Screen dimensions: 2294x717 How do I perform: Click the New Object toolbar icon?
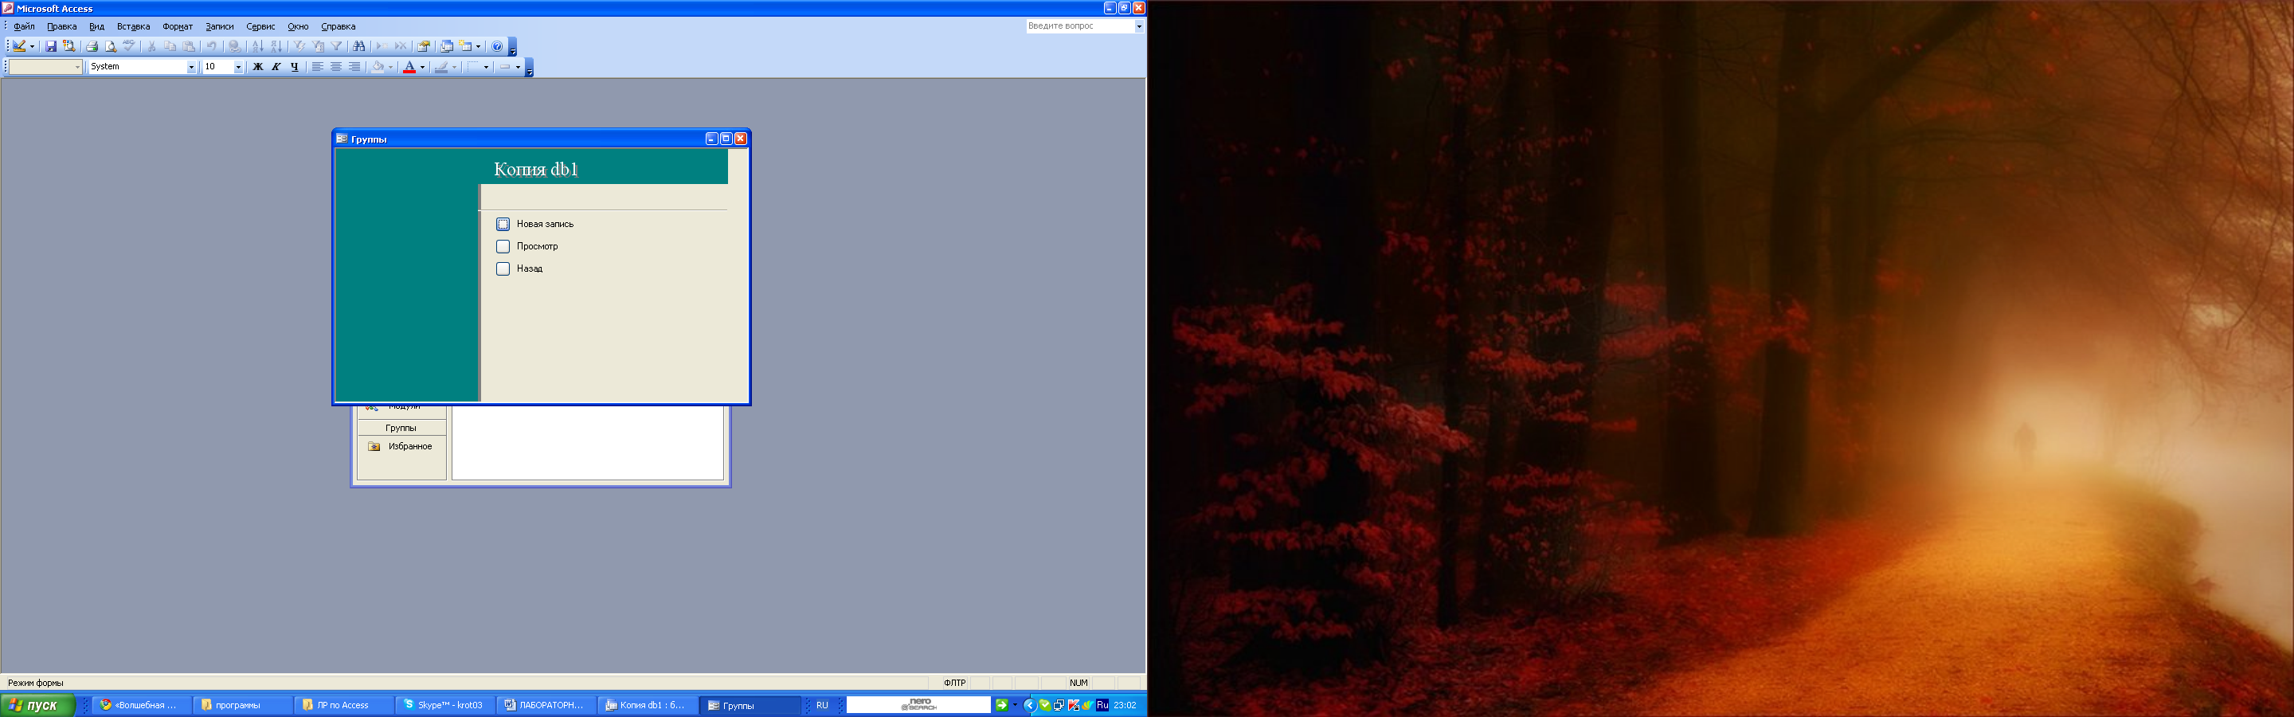(466, 46)
